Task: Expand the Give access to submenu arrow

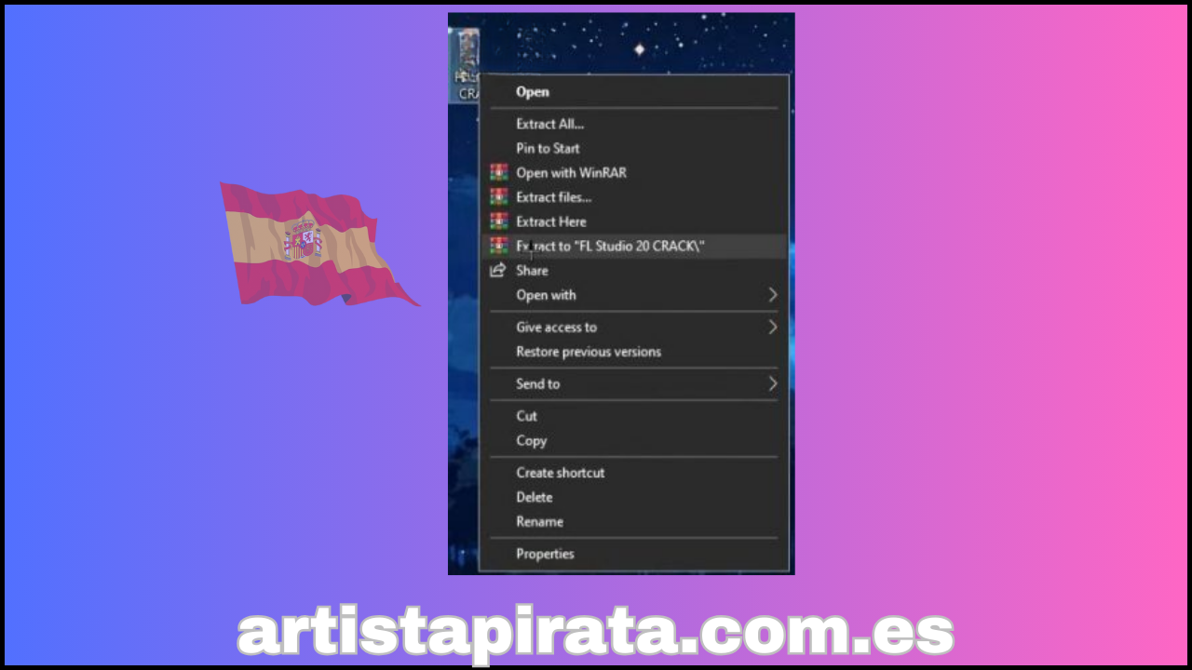Action: [772, 327]
